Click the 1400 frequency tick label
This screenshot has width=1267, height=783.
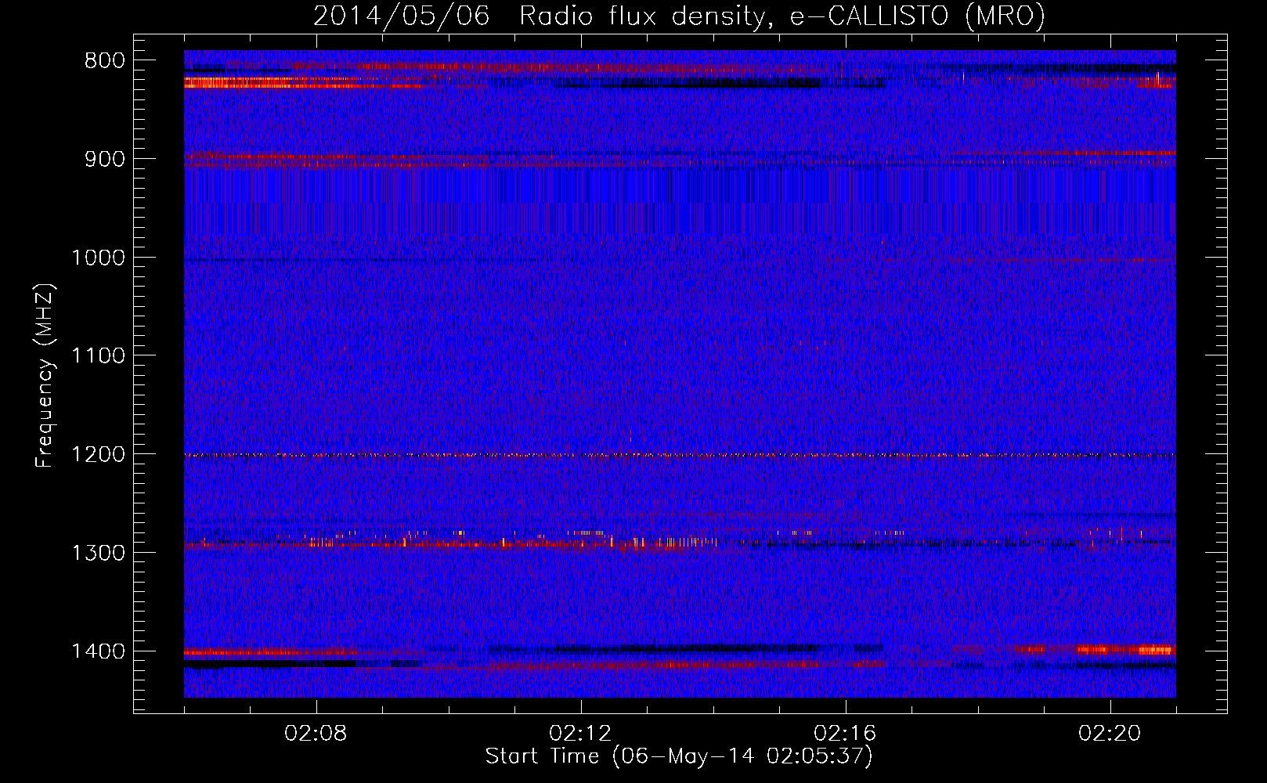coord(98,651)
